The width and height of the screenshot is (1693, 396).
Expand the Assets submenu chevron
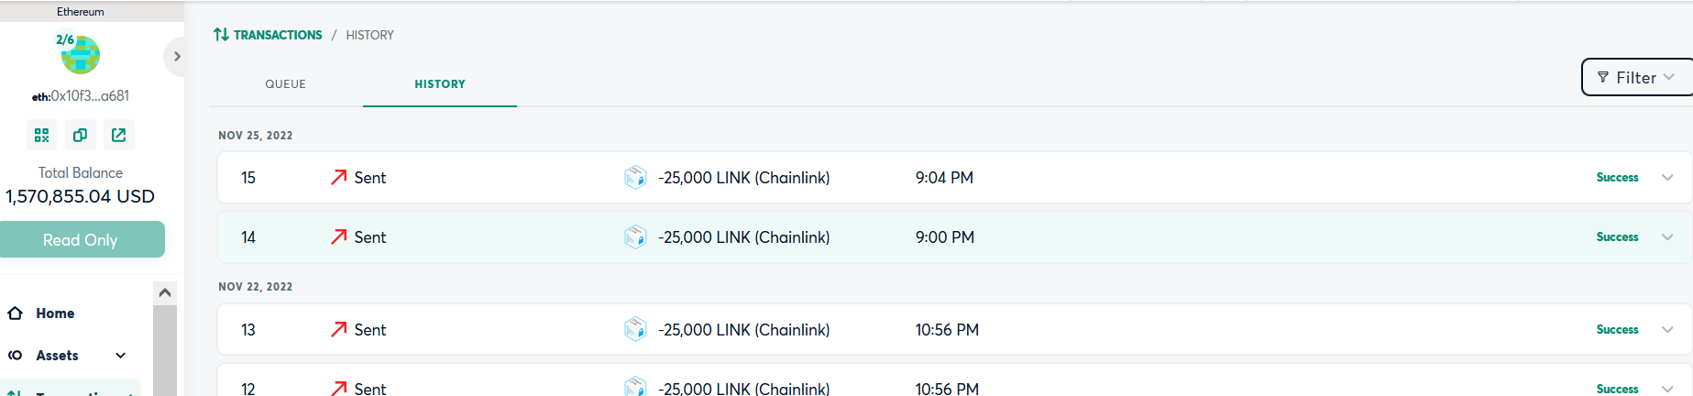[x=121, y=356]
